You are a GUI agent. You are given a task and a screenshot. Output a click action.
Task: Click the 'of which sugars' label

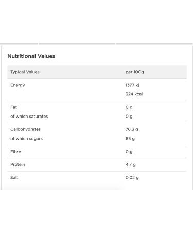[x=26, y=139]
